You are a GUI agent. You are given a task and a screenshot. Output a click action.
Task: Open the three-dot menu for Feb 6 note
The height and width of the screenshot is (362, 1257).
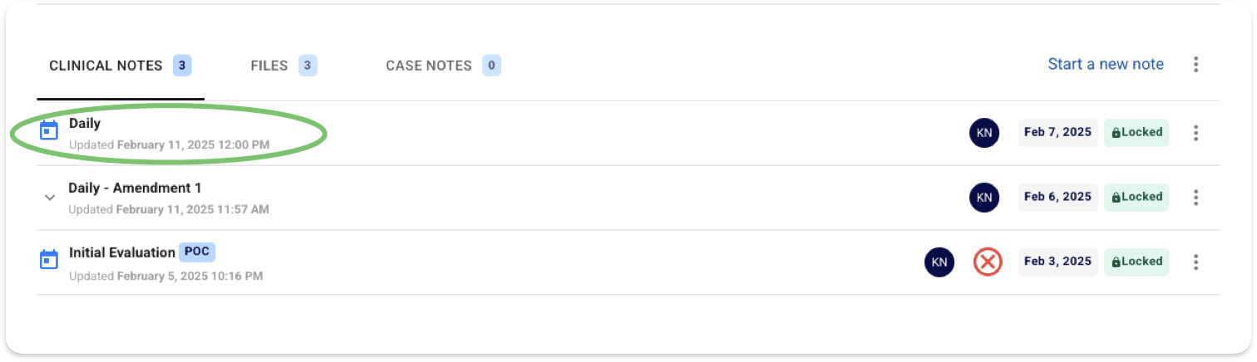coord(1195,198)
